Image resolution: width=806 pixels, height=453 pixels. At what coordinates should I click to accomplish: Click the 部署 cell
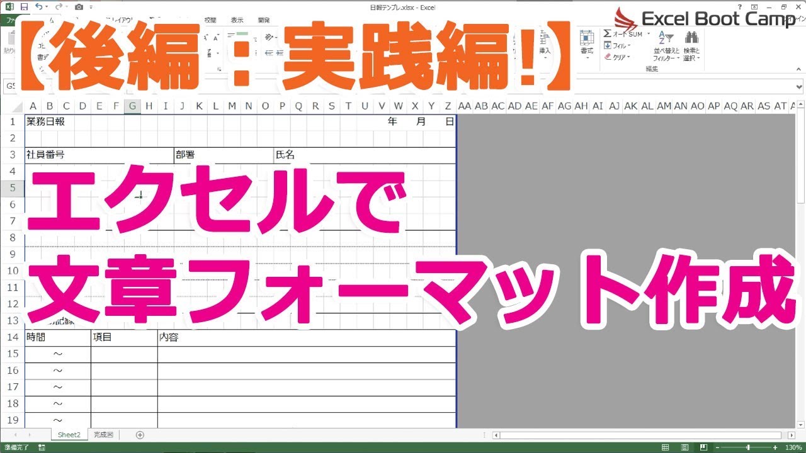(x=224, y=155)
